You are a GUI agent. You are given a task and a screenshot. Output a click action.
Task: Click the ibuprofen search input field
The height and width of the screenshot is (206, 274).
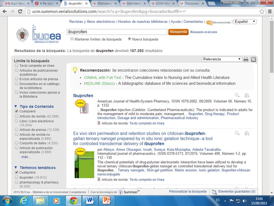pos(117,32)
